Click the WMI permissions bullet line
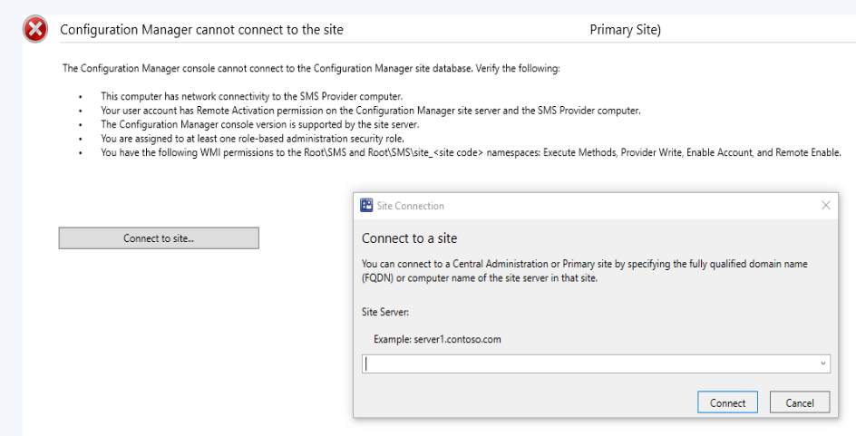The width and height of the screenshot is (856, 436). 471,152
